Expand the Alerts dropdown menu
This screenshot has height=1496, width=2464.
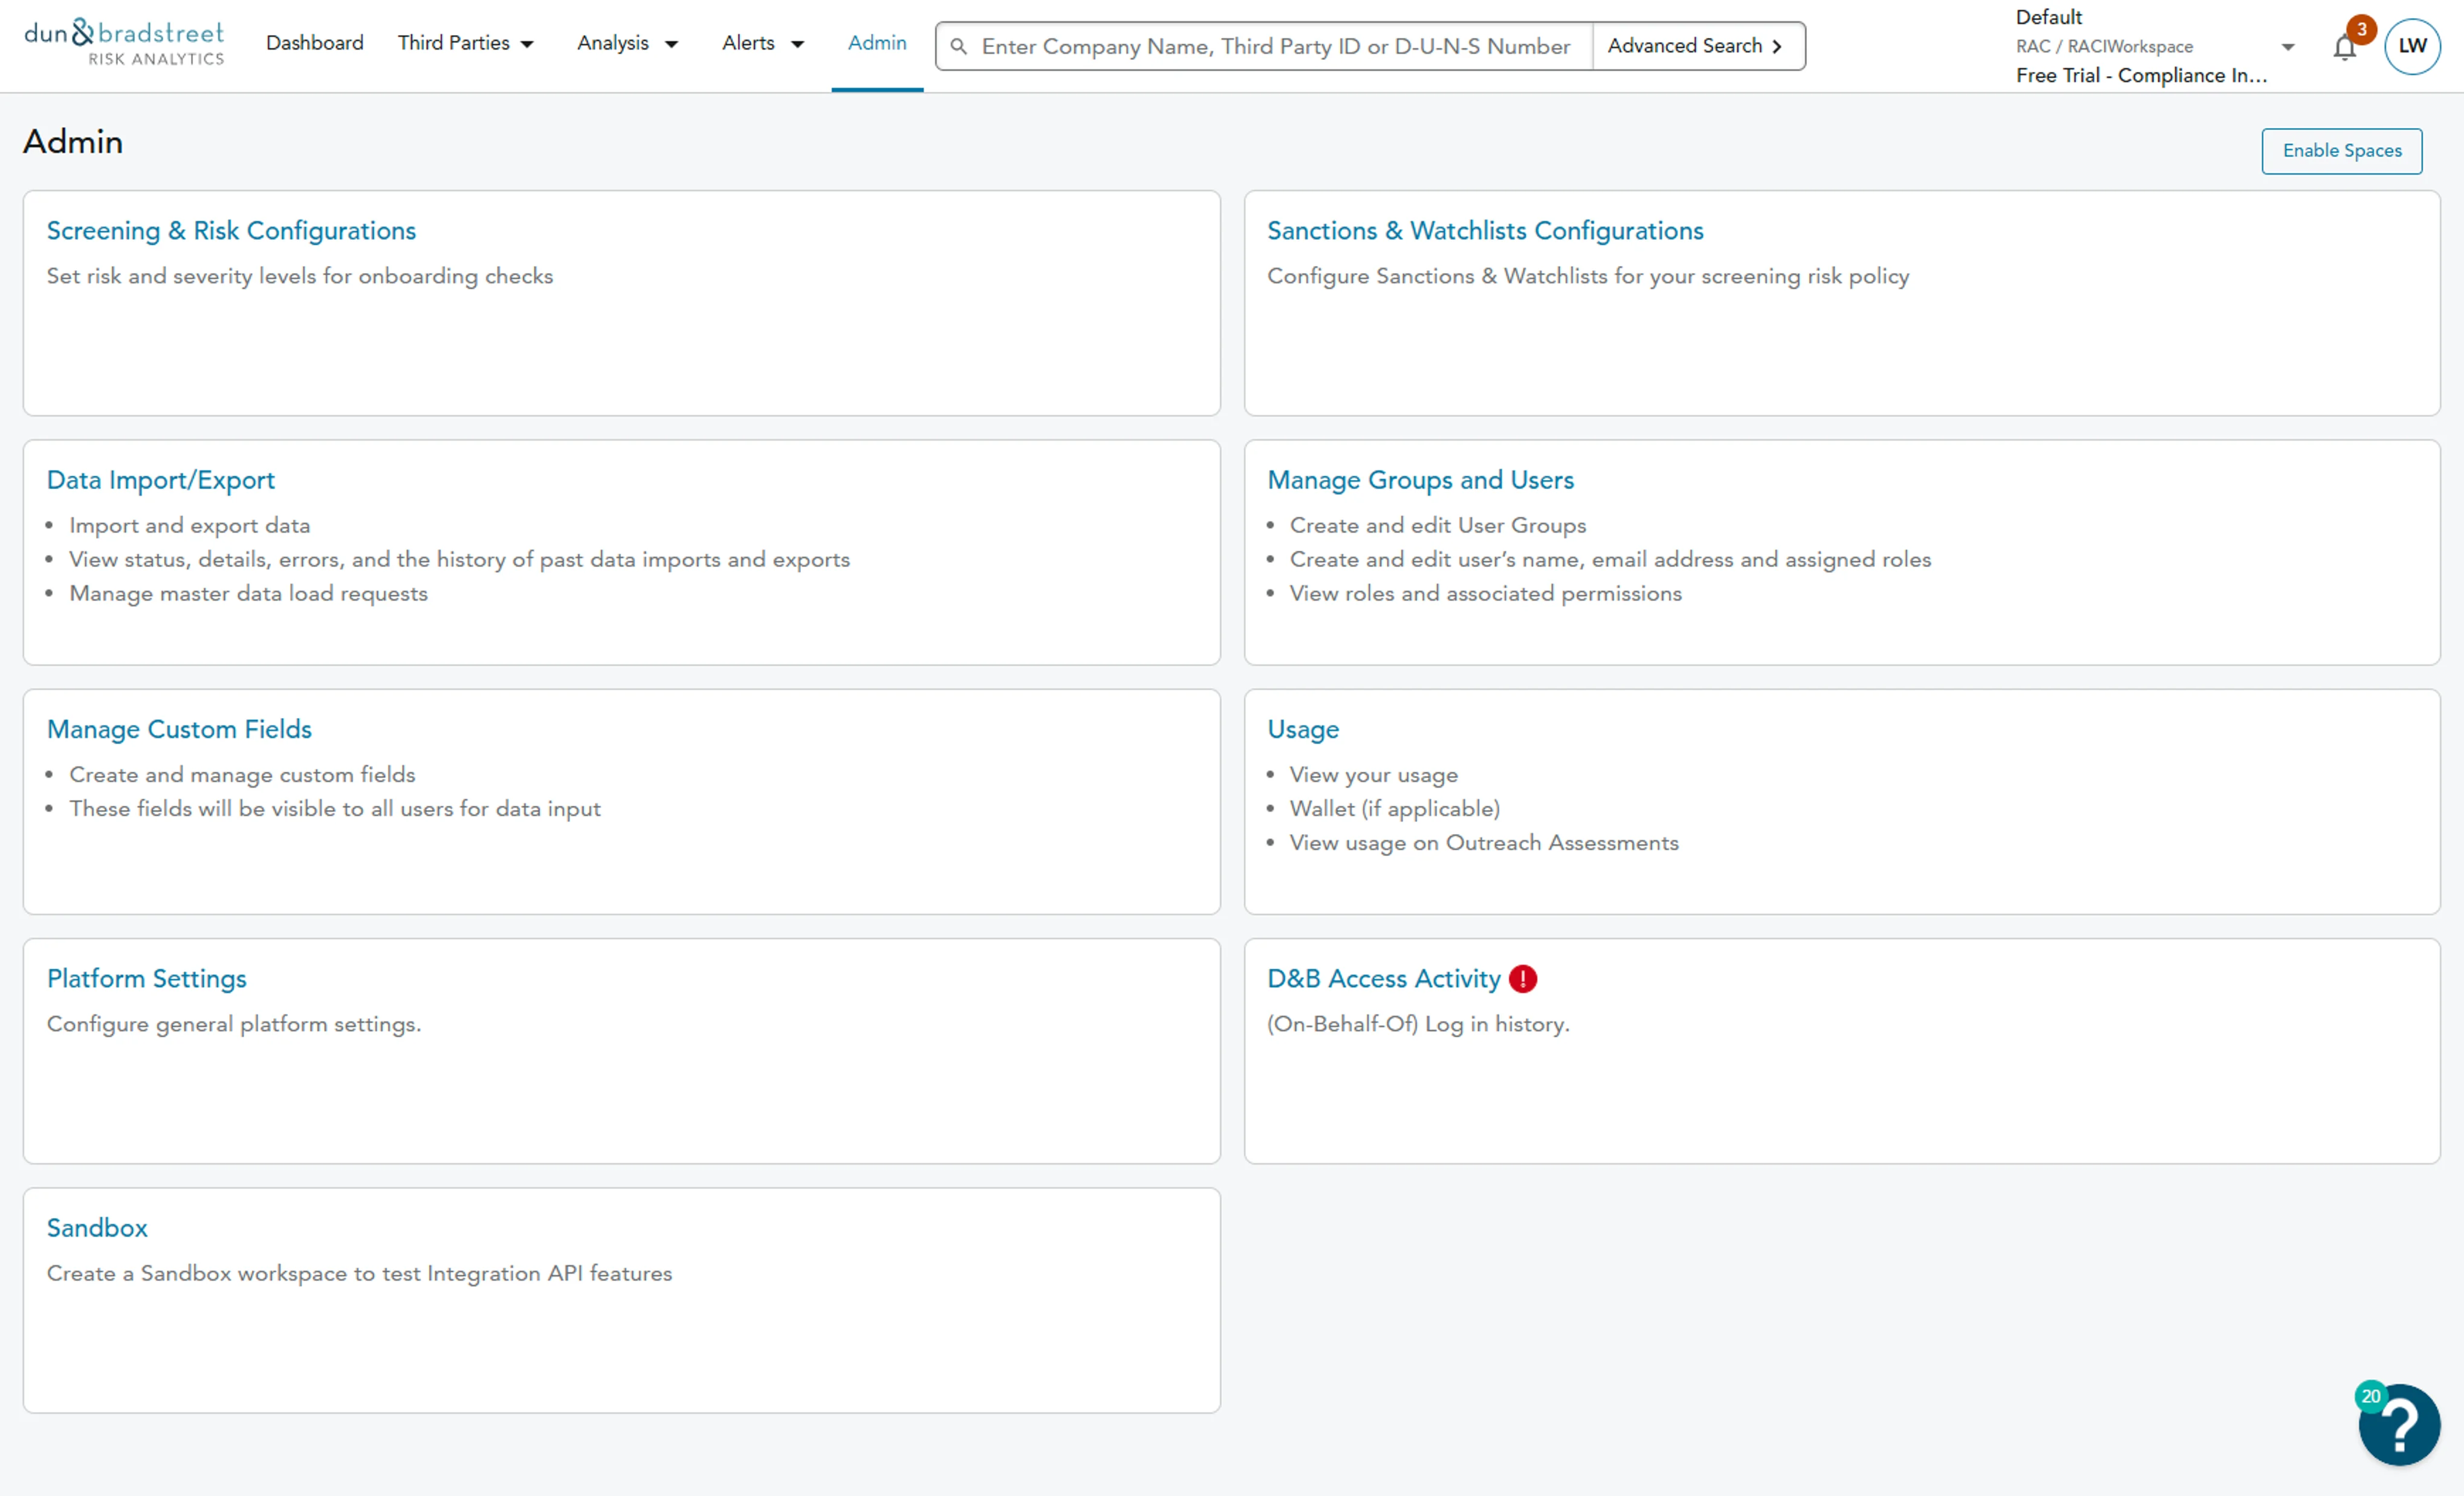click(x=763, y=43)
